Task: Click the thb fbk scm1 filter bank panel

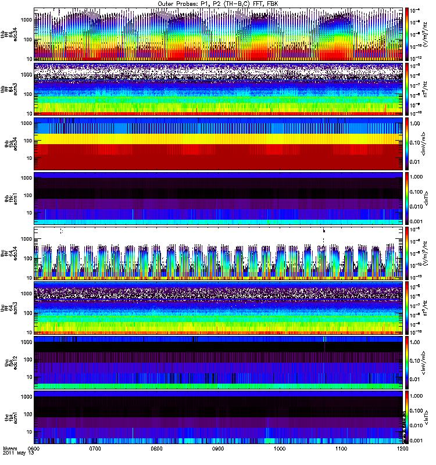Action: coord(218,198)
